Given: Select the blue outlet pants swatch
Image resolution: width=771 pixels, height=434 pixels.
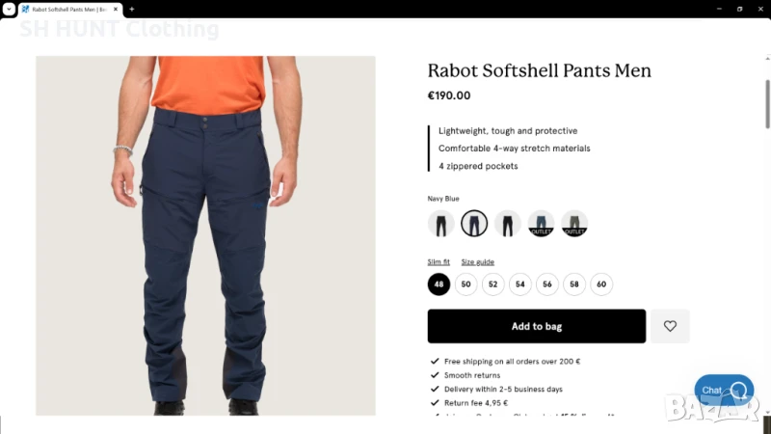Looking at the screenshot, I should [541, 224].
